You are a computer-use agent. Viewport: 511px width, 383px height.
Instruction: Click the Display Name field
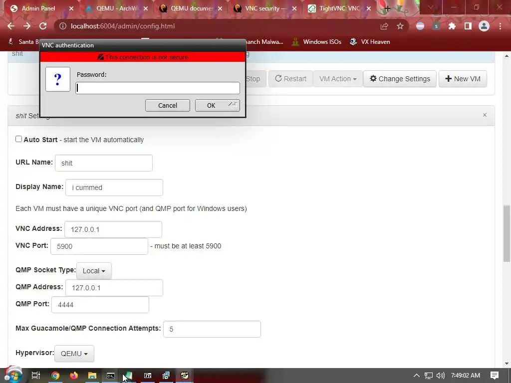pos(114,188)
